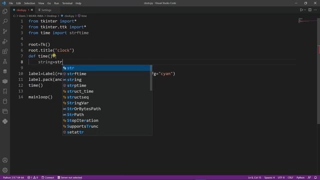Click the feedback icon in the status bar
320x180 pixels.
point(309,177)
